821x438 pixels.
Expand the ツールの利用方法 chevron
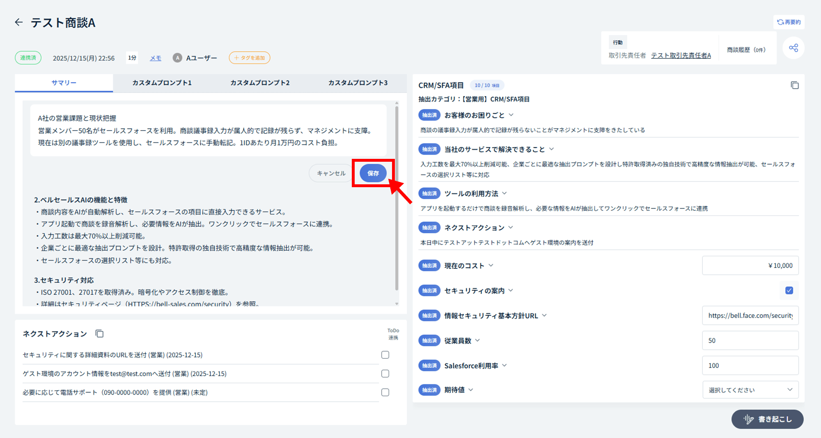tap(505, 193)
